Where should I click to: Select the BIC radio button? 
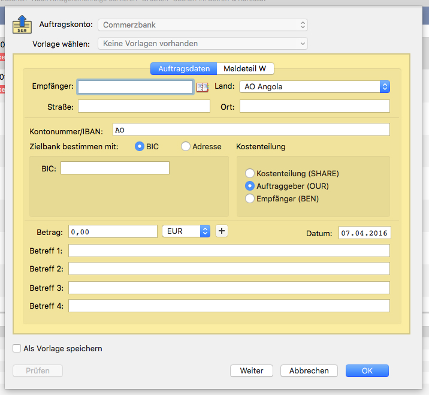(x=140, y=146)
